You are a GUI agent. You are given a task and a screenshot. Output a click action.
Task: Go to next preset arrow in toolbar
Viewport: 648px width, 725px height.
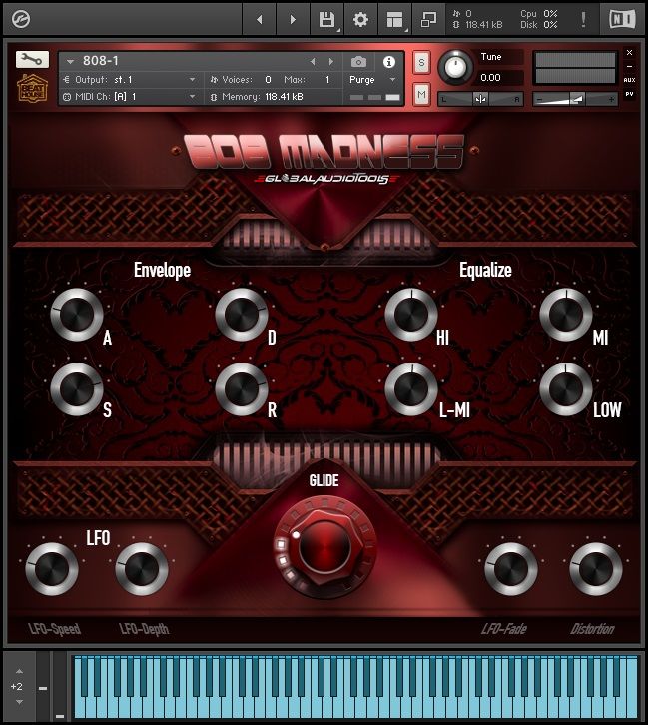coord(292,19)
